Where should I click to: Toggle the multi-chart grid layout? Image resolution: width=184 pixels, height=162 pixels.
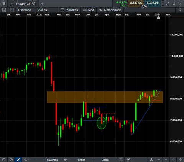[12, 10]
